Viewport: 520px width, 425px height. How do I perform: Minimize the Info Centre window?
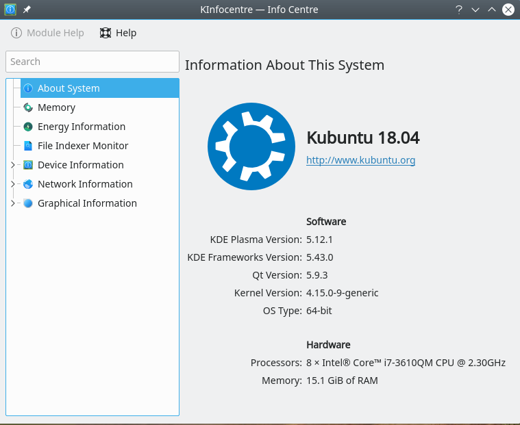475,10
